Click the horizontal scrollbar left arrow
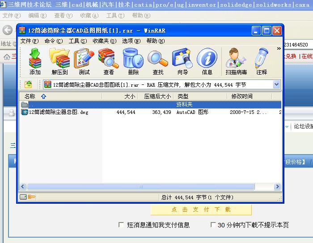This screenshot has width=313, height=243. [x=22, y=186]
